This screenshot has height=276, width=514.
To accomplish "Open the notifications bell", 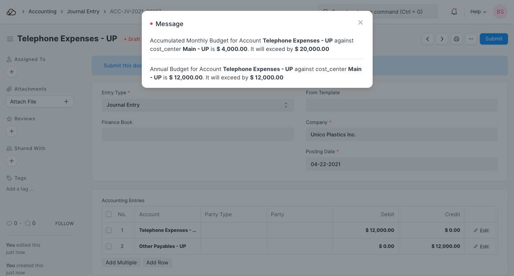I will [x=454, y=12].
